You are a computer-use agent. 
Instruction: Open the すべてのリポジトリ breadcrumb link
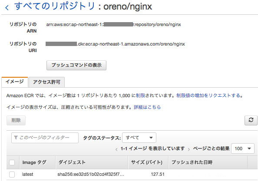pos(54,7)
